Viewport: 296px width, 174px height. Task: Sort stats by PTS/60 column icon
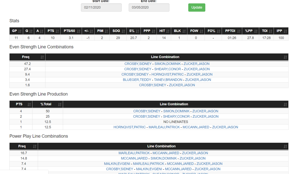(x=79, y=31)
